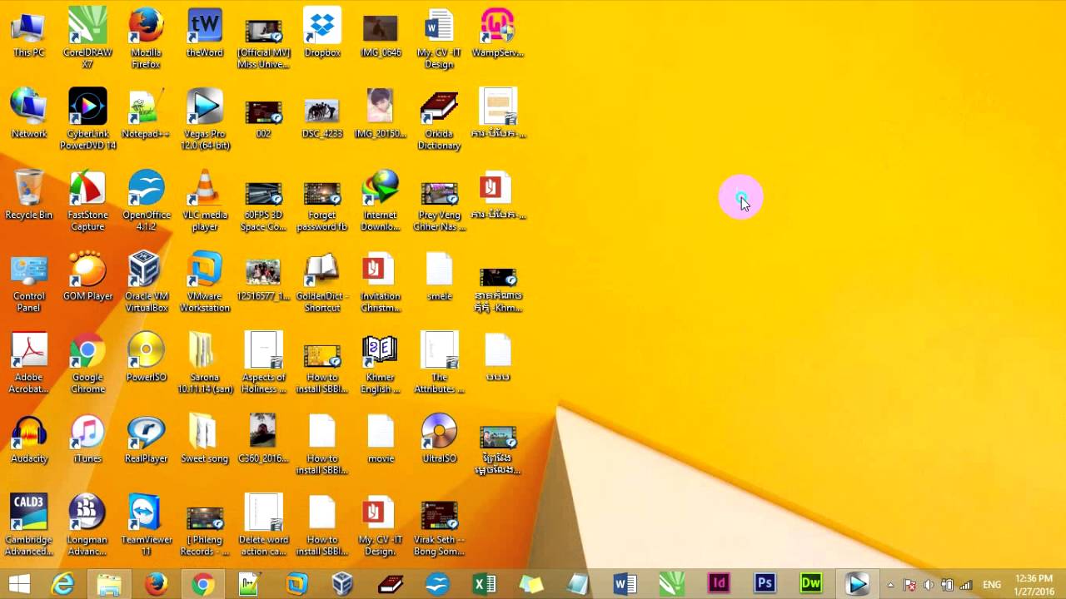Launch InDesign from the taskbar

click(718, 584)
